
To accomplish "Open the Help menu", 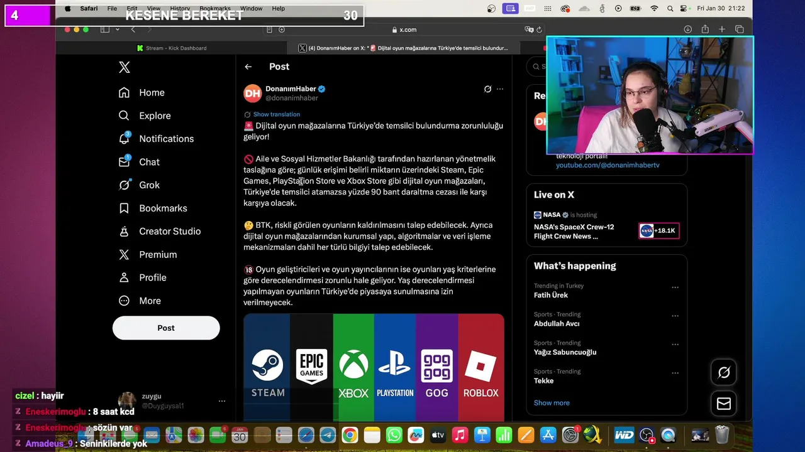I will 279,8.
